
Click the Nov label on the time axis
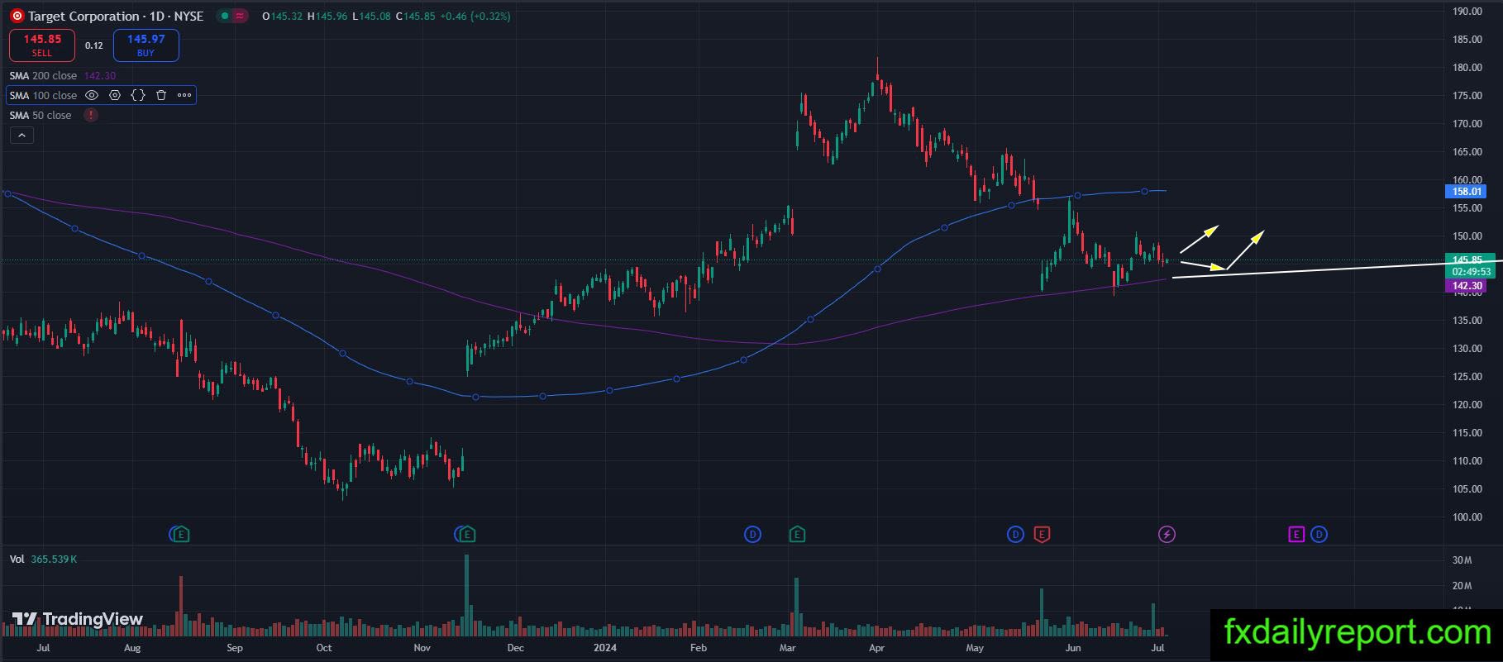point(422,648)
